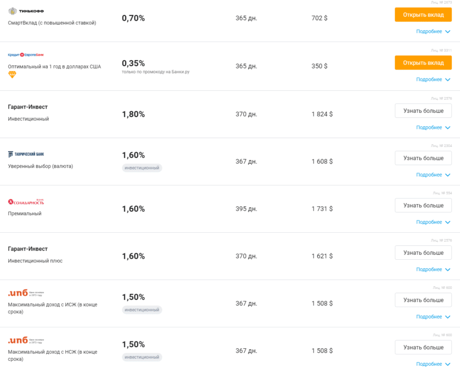Expand Подробнее for Солидарность Премиальный deposit
This screenshot has height=370, width=460.
pos(433,222)
